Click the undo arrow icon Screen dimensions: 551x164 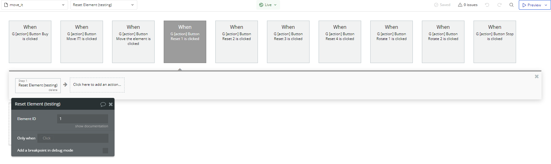point(487,5)
